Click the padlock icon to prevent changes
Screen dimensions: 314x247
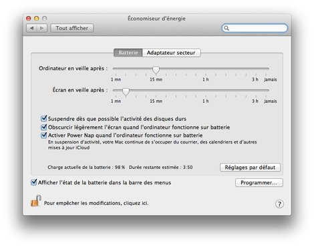(x=36, y=200)
